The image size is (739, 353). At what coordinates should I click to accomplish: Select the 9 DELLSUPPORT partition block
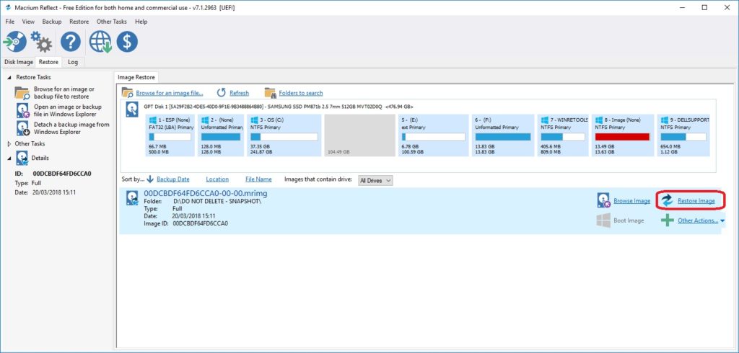[684, 135]
